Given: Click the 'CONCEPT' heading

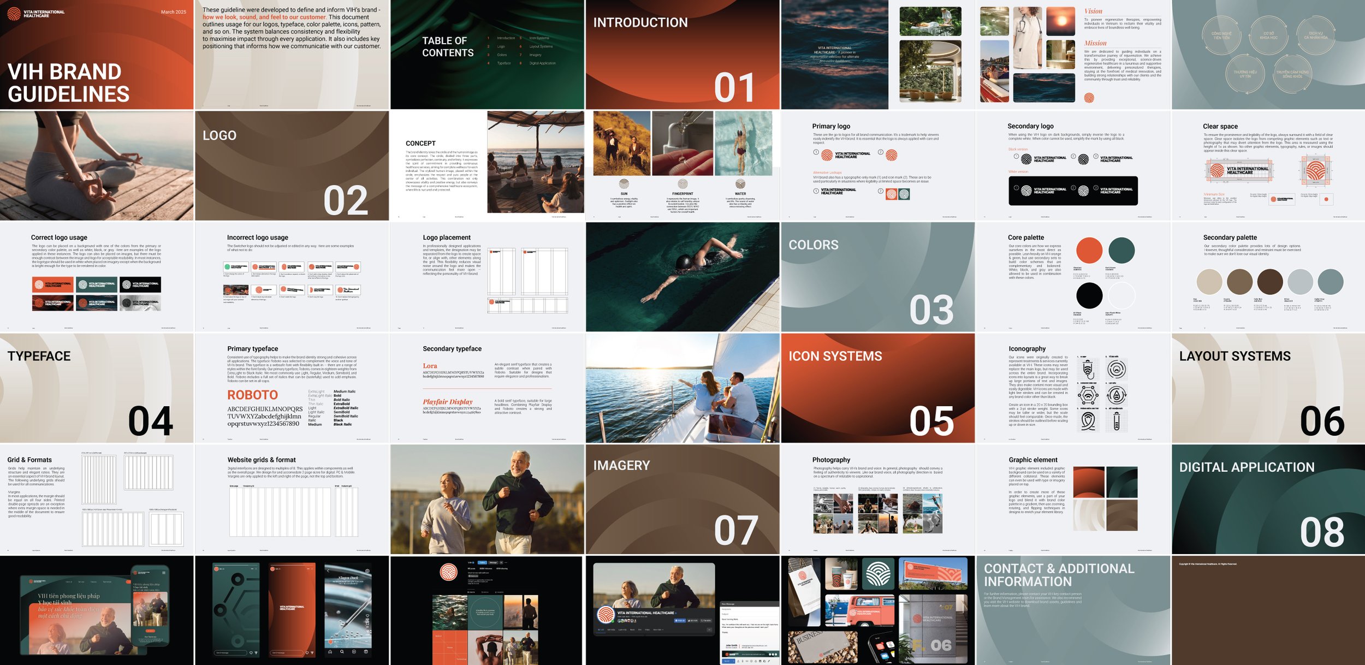Looking at the screenshot, I should pos(420,144).
